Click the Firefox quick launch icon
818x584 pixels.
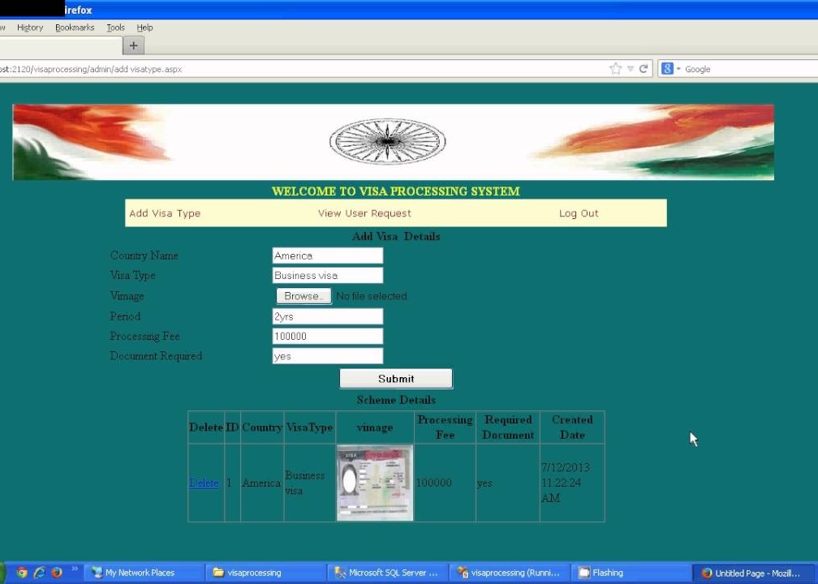(57, 573)
